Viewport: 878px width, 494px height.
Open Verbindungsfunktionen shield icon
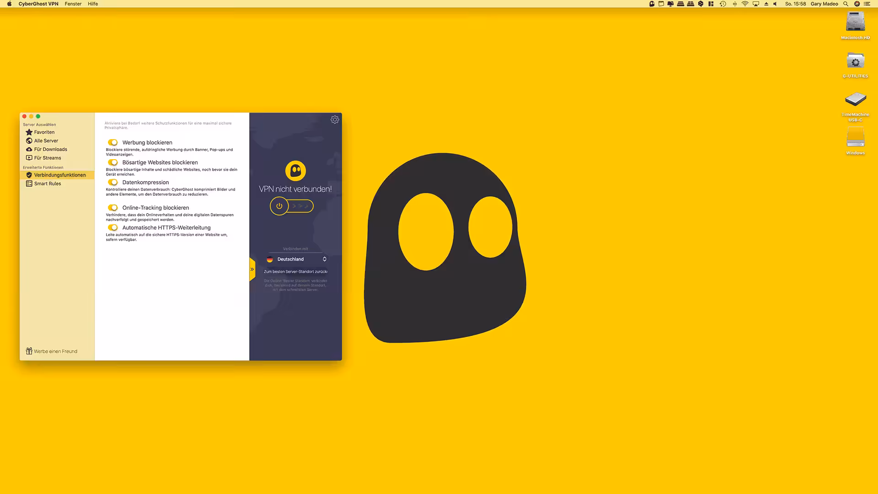pyautogui.click(x=29, y=175)
